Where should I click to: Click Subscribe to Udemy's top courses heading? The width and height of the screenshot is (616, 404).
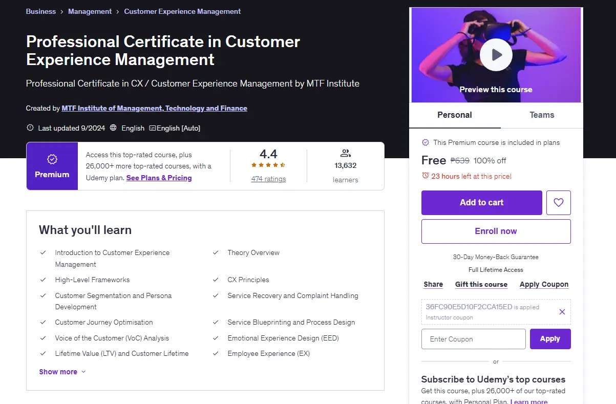[x=493, y=379]
